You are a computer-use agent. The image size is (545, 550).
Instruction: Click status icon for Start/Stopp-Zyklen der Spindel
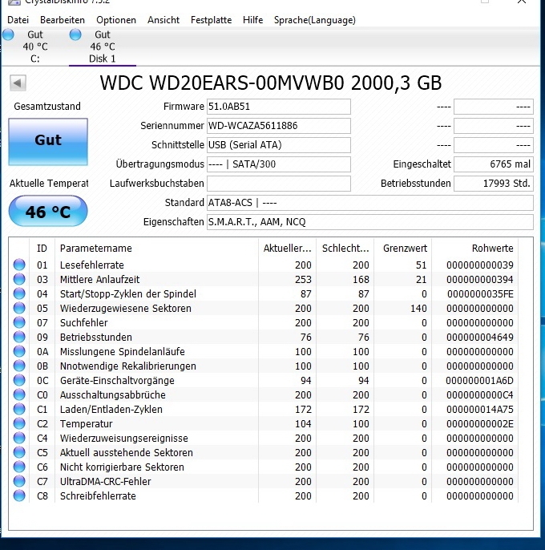(x=19, y=293)
